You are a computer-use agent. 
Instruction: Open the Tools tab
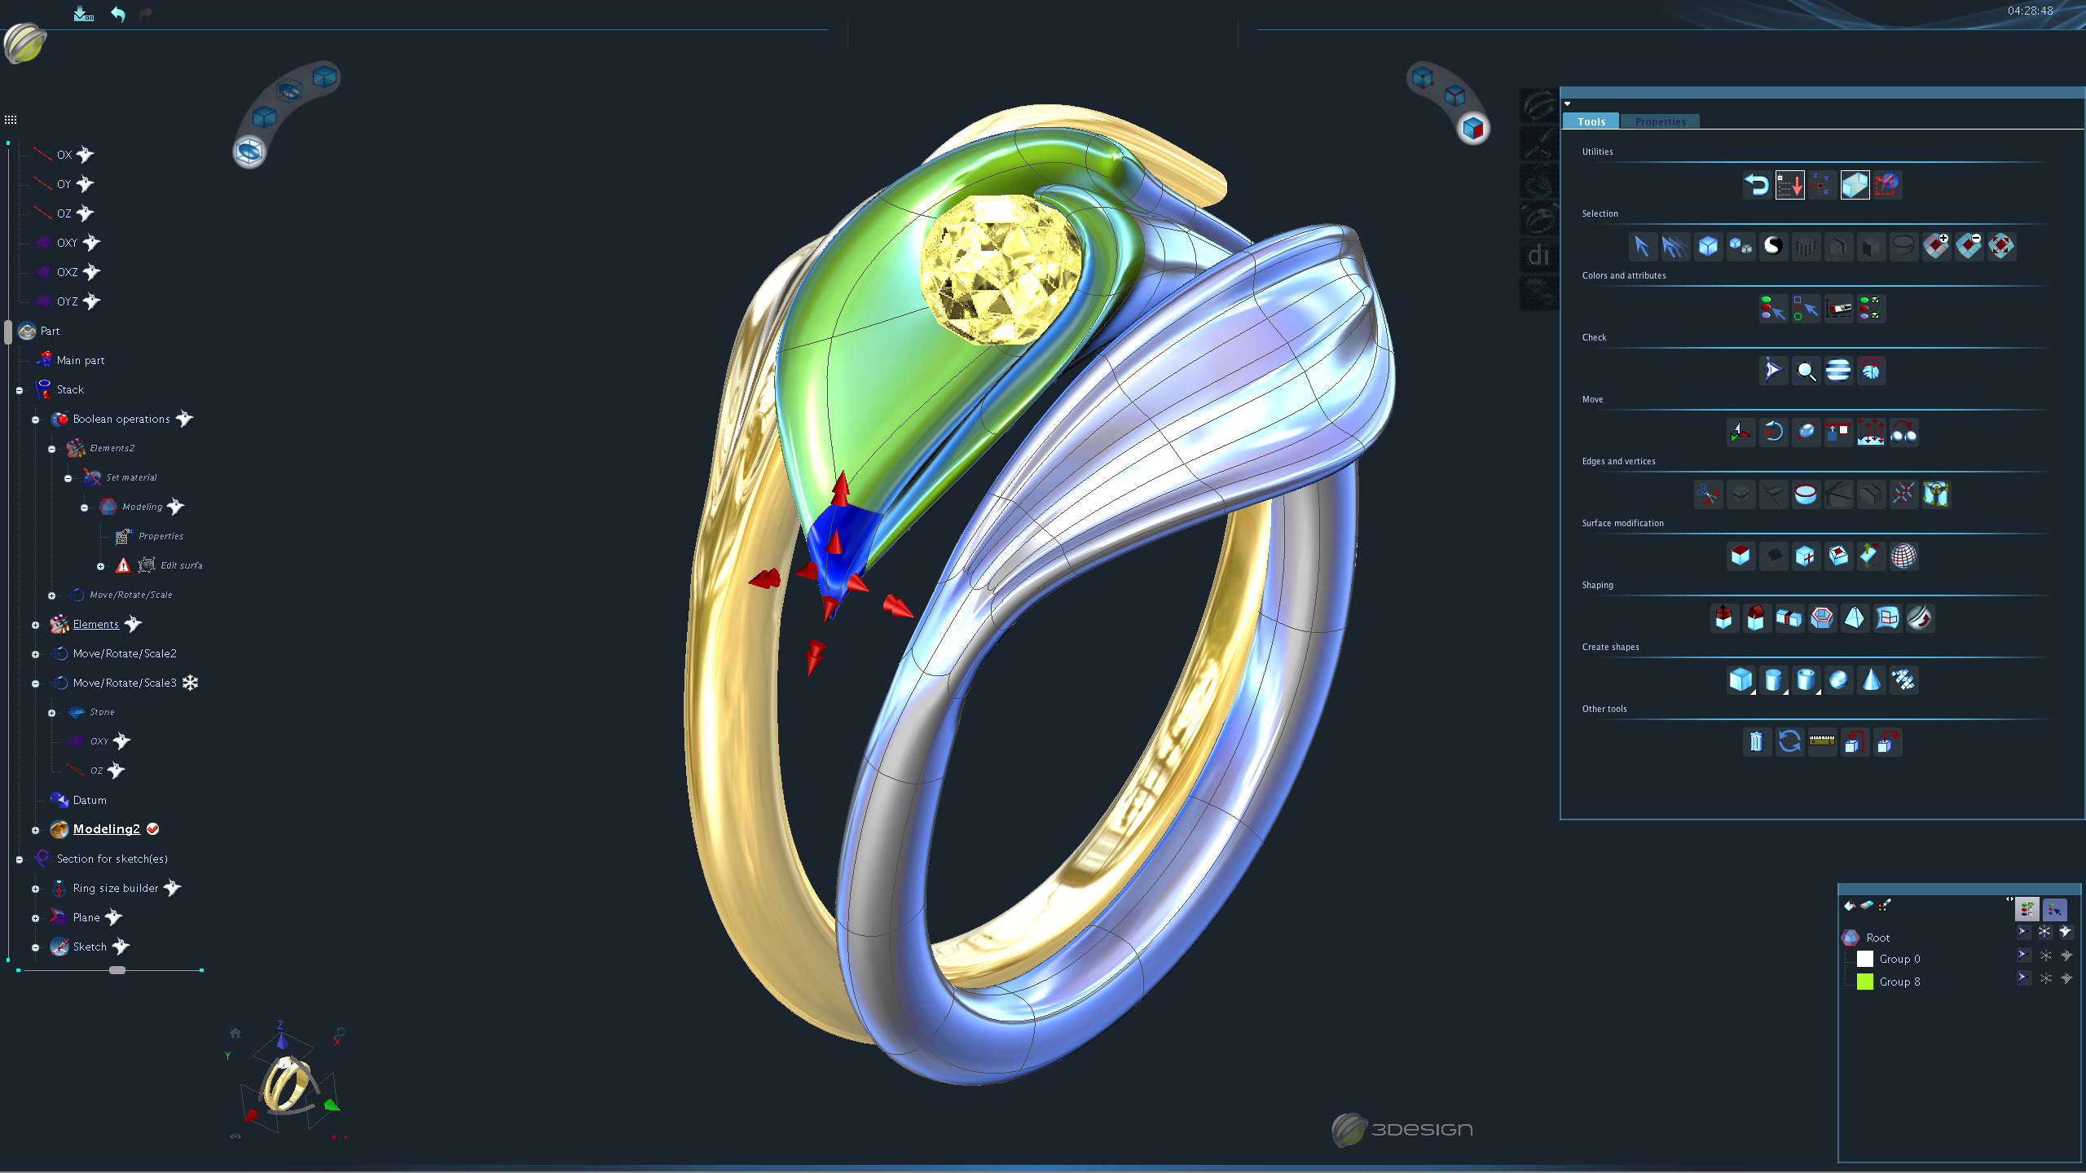[1591, 121]
